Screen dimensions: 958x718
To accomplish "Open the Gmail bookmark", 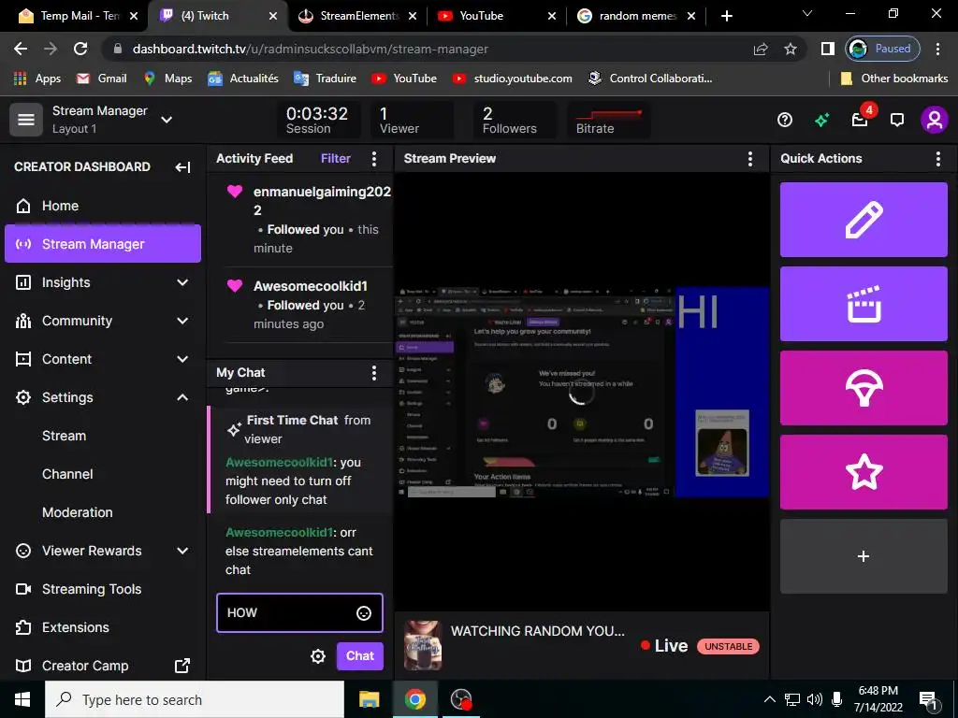I will [x=101, y=79].
